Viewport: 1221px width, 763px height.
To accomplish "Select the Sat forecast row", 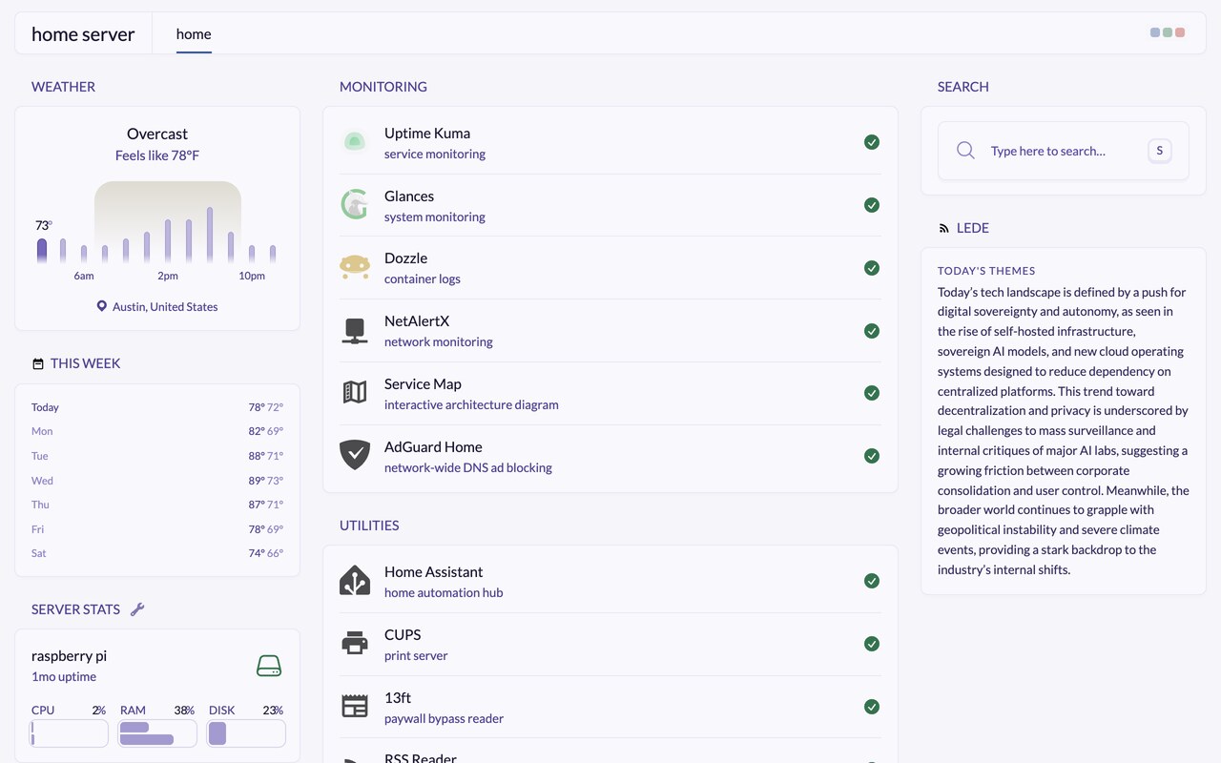I will click(x=157, y=553).
